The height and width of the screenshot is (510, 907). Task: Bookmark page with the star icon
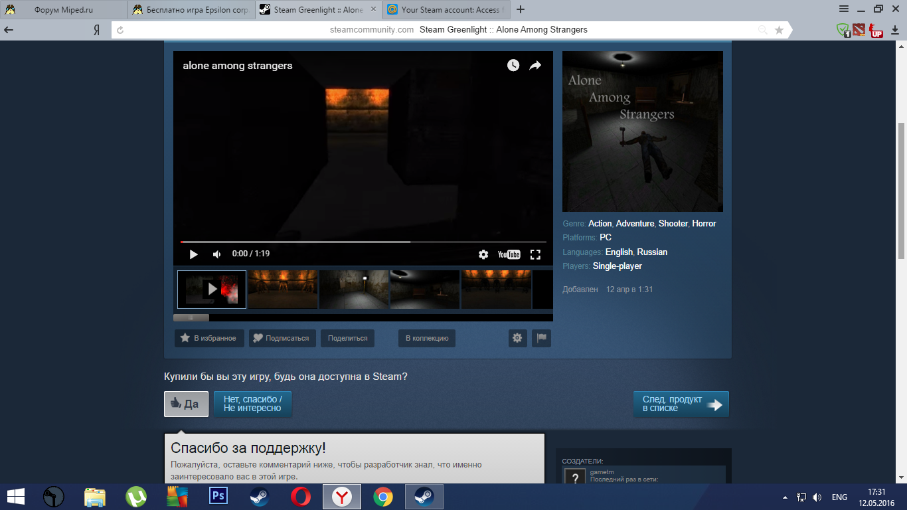780,30
